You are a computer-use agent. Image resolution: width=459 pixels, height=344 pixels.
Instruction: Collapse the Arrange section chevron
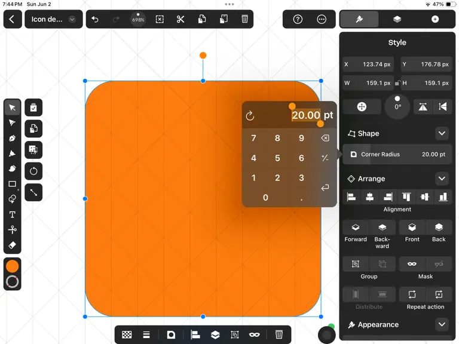tap(442, 179)
